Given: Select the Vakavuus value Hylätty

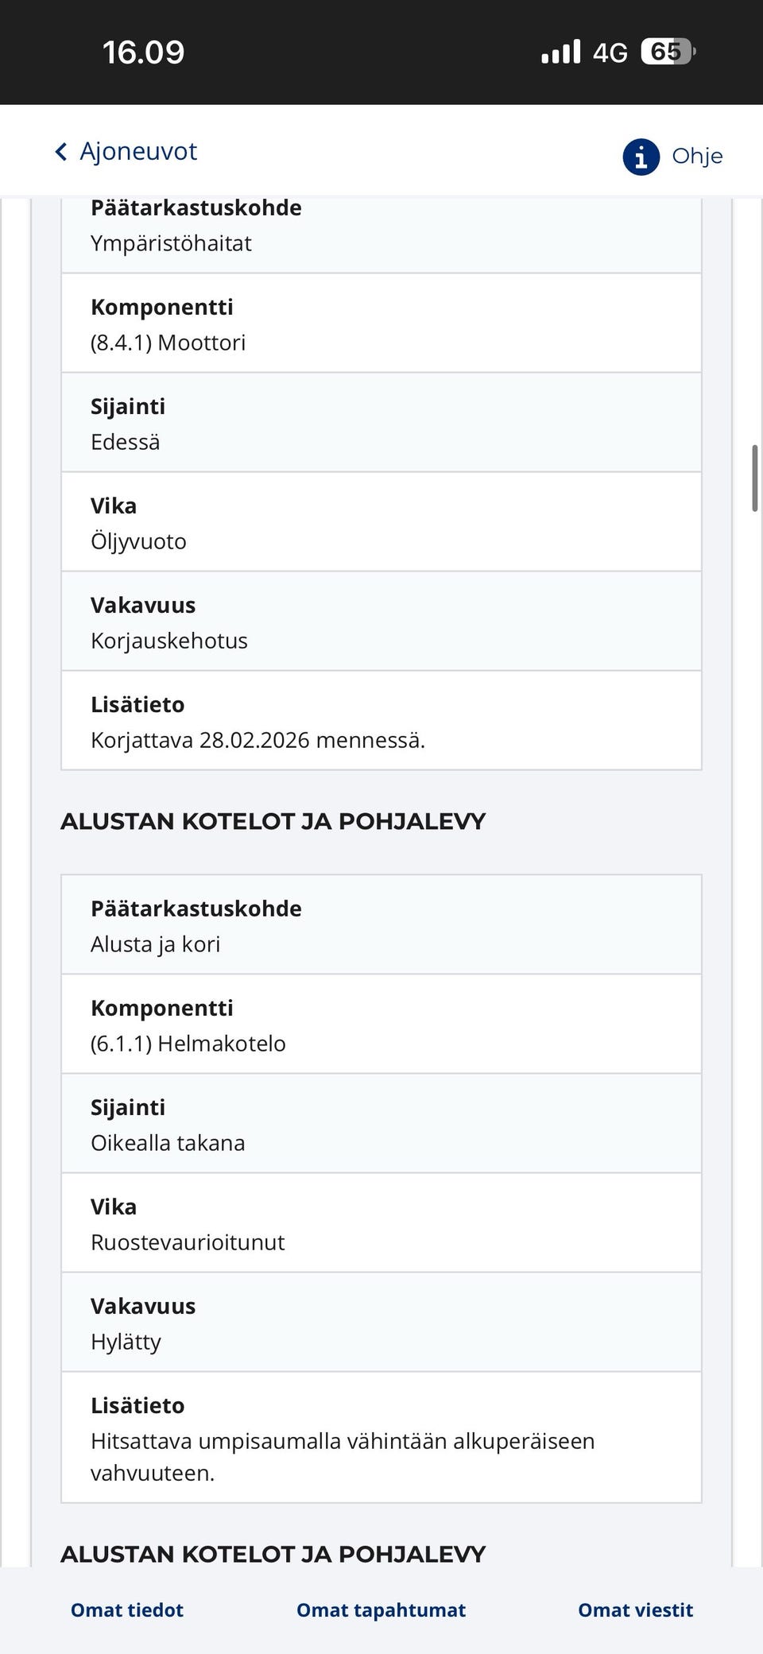Looking at the screenshot, I should point(380,1322).
